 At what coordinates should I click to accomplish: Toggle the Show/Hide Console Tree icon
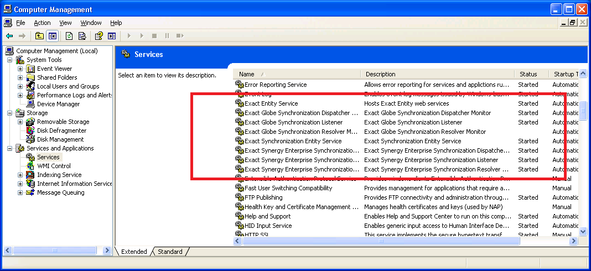pyautogui.click(x=52, y=36)
